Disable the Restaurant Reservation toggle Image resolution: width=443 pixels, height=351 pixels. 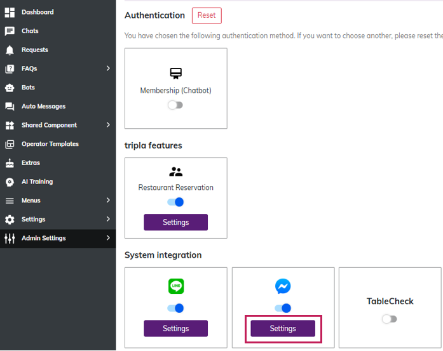point(175,202)
